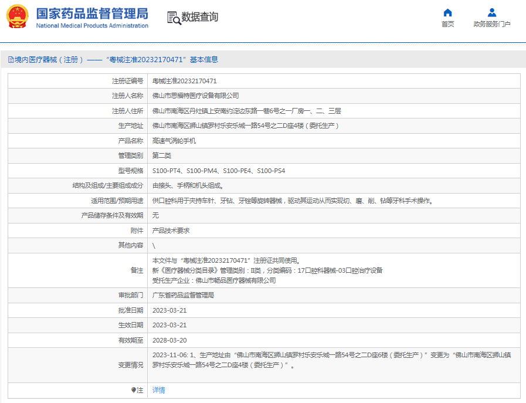Open the 首页 link

pos(447,24)
